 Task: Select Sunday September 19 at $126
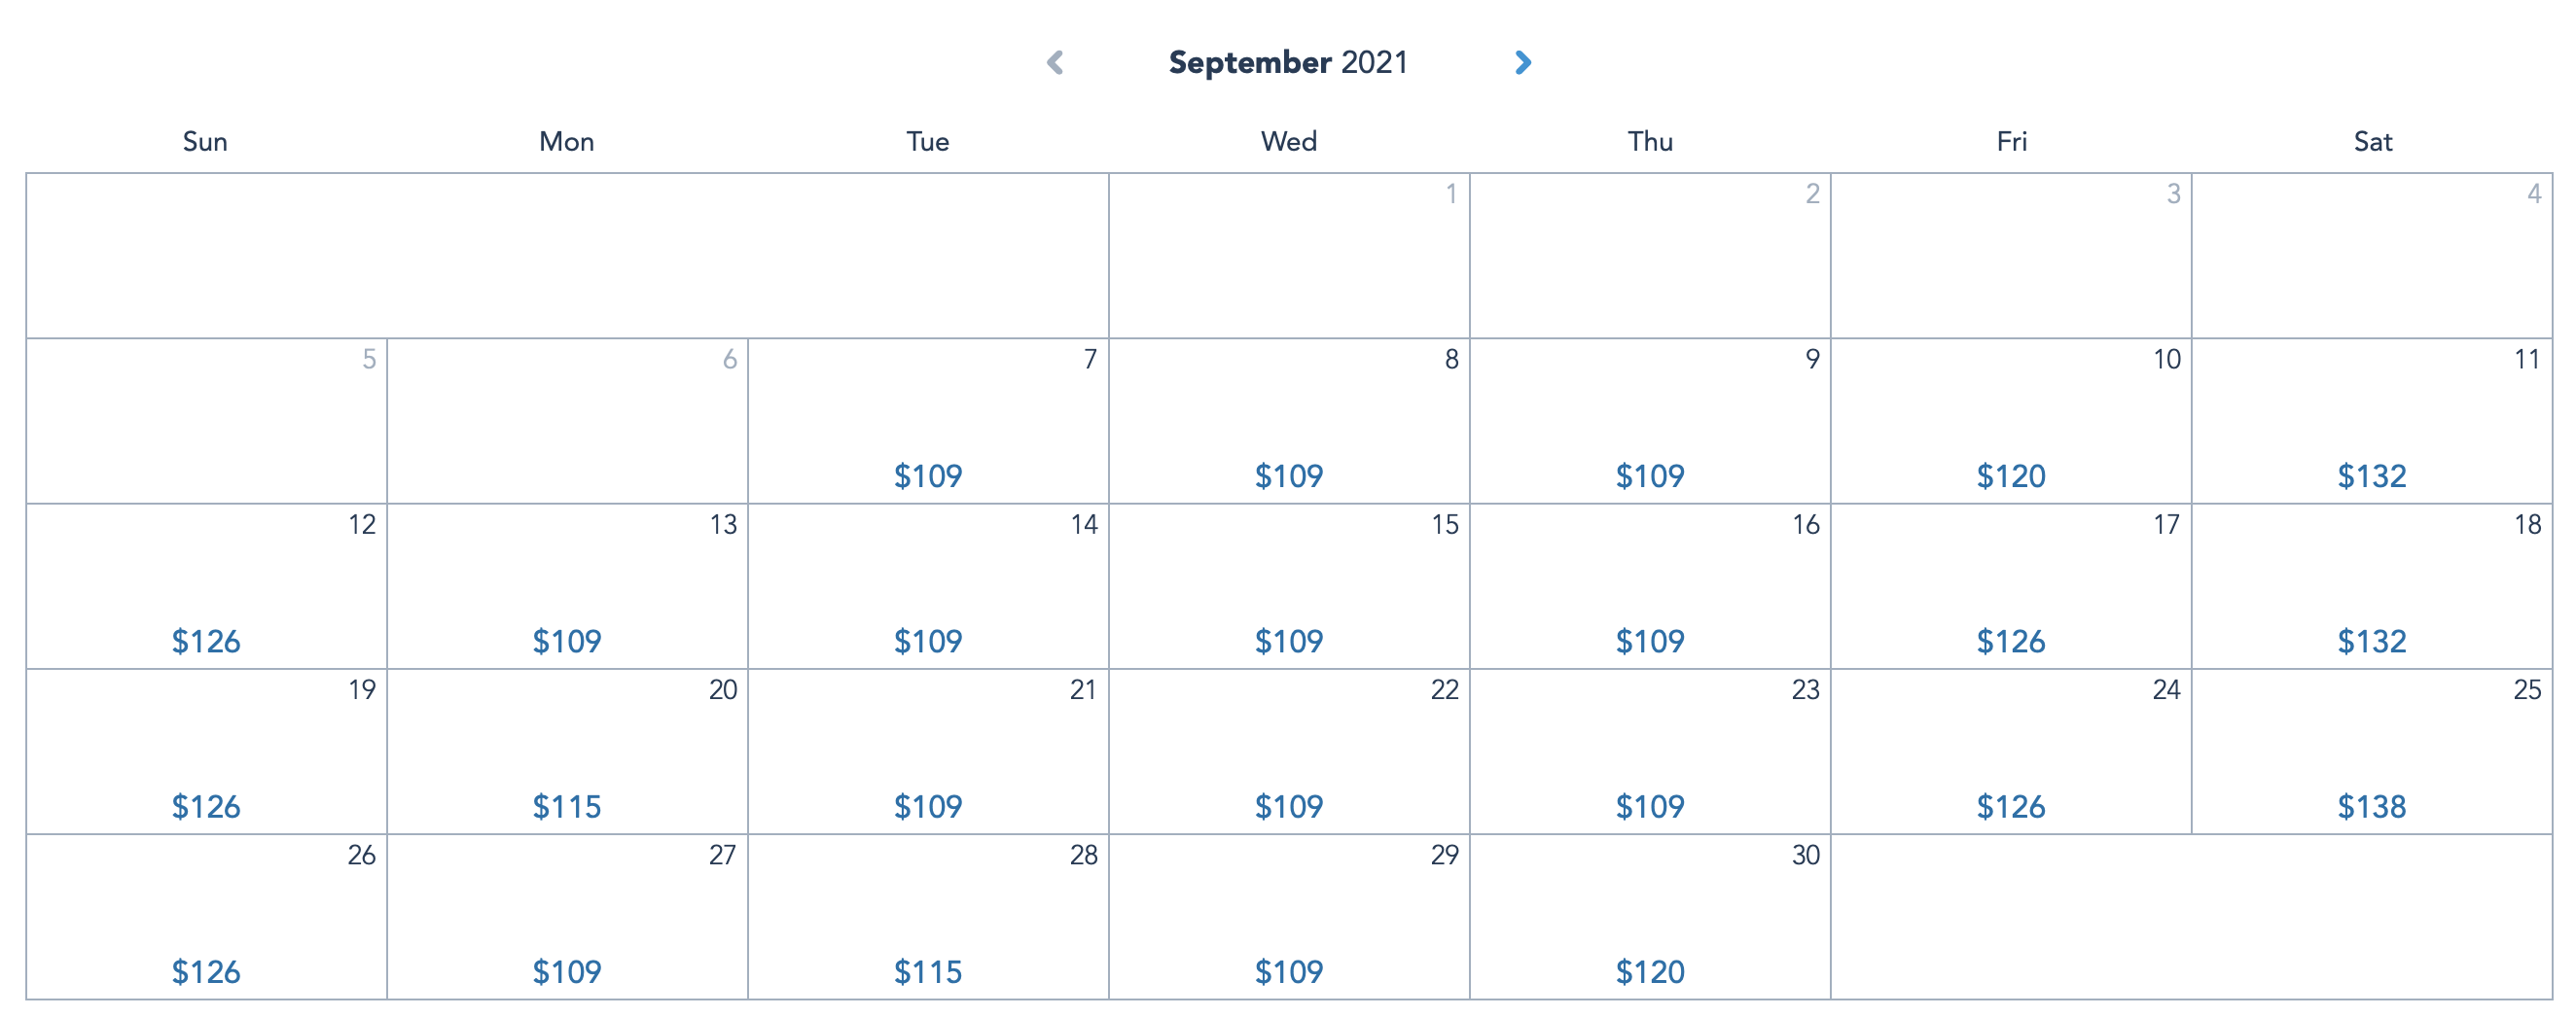point(207,752)
